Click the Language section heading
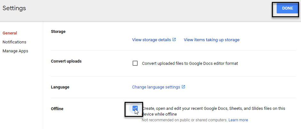This screenshot has height=129, width=301. [60, 87]
